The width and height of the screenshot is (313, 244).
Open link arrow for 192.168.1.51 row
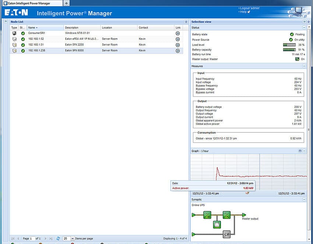click(x=177, y=45)
